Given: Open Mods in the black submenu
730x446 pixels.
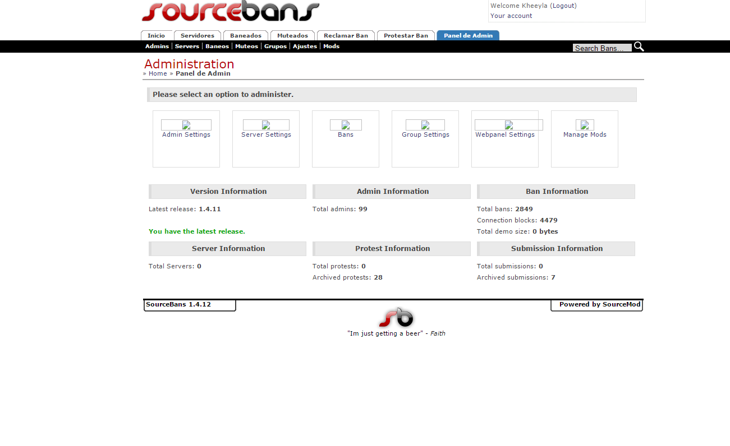Looking at the screenshot, I should 331,47.
